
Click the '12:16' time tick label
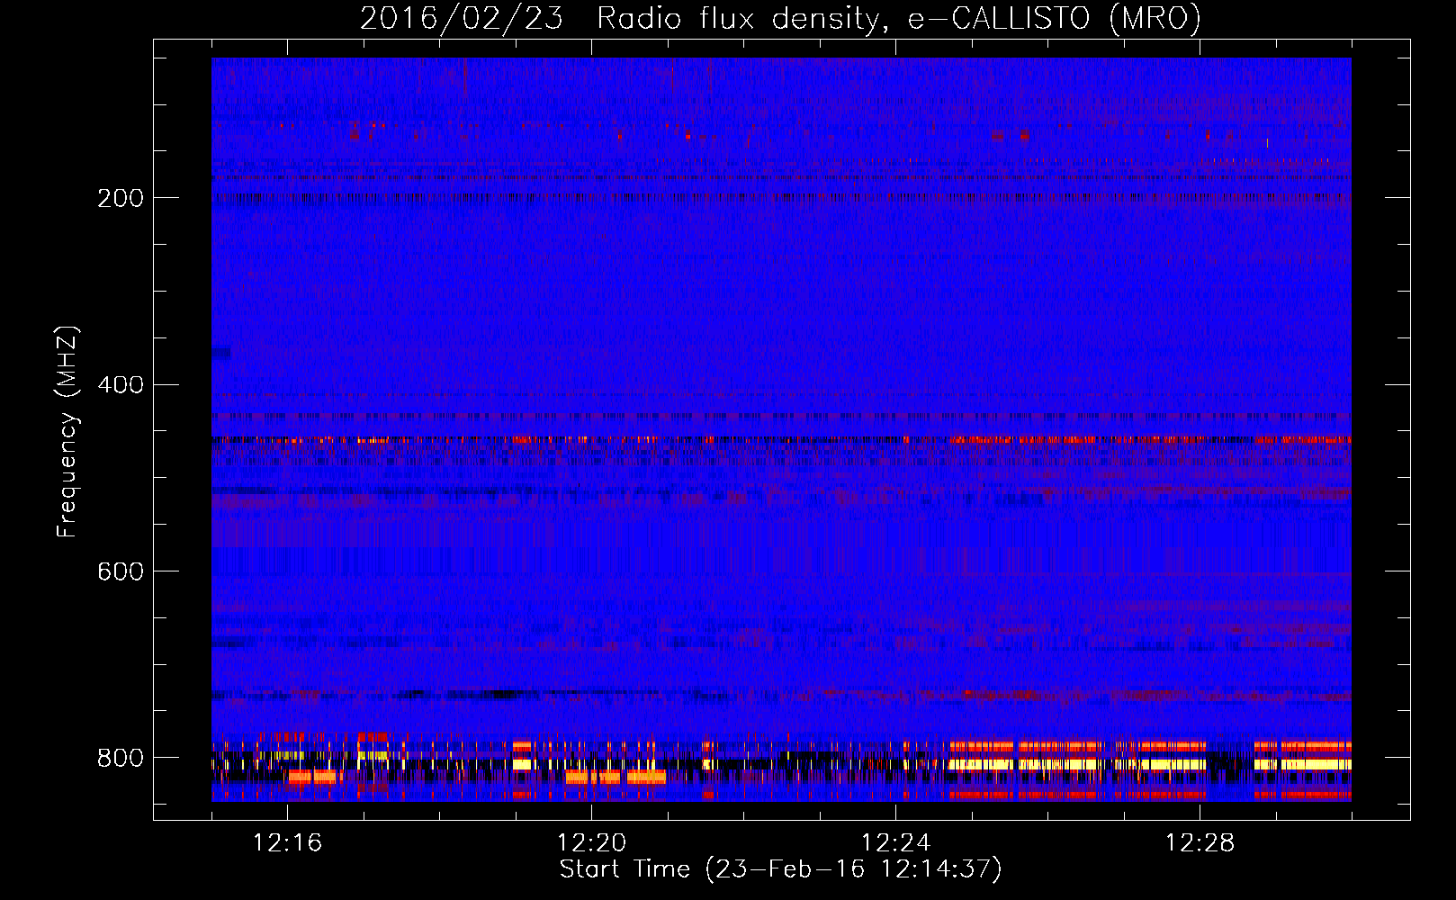pyautogui.click(x=287, y=843)
